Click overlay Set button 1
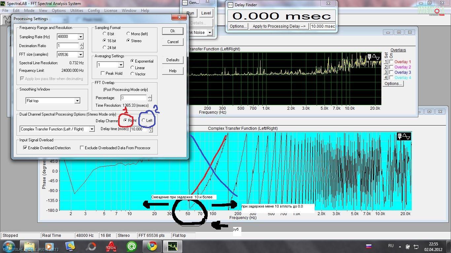Image resolution: width=451 pixels, height=253 pixels. pyautogui.click(x=386, y=62)
